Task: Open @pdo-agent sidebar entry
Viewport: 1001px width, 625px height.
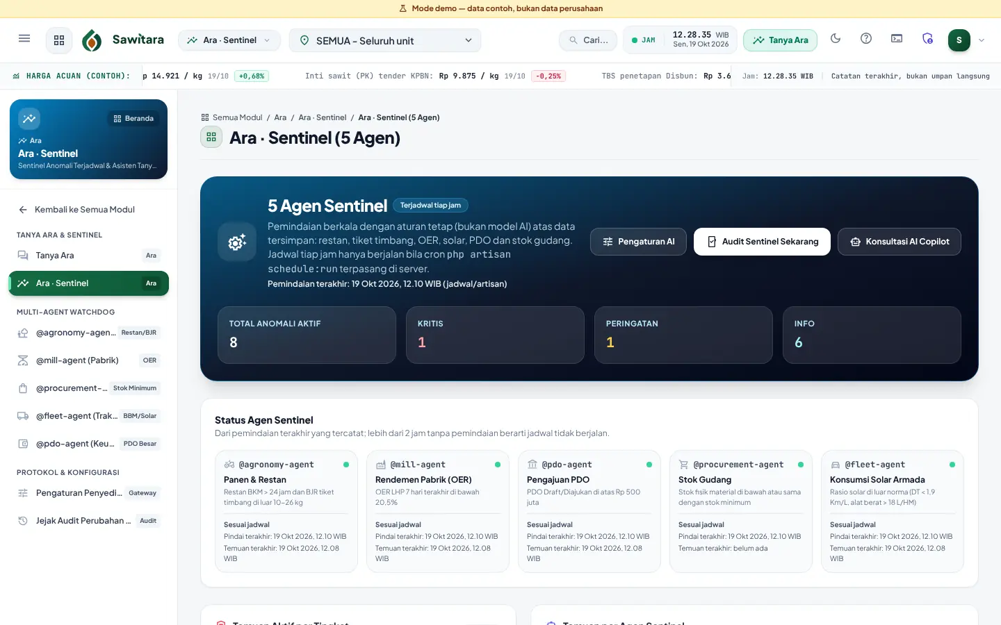Action: click(88, 444)
